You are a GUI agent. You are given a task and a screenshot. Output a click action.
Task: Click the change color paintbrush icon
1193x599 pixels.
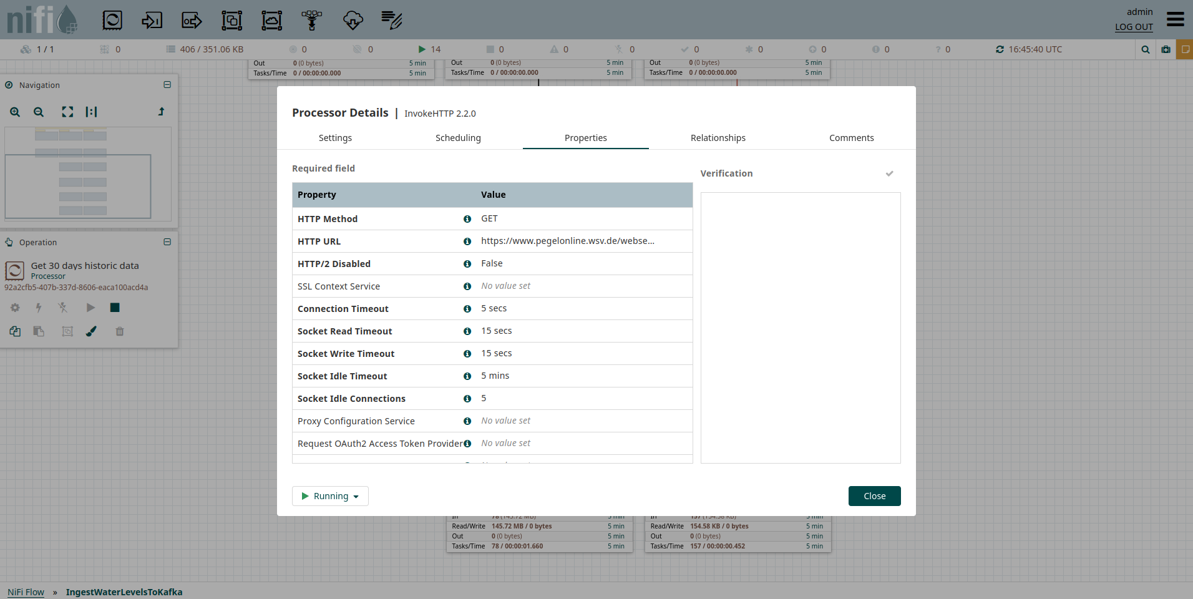(91, 331)
